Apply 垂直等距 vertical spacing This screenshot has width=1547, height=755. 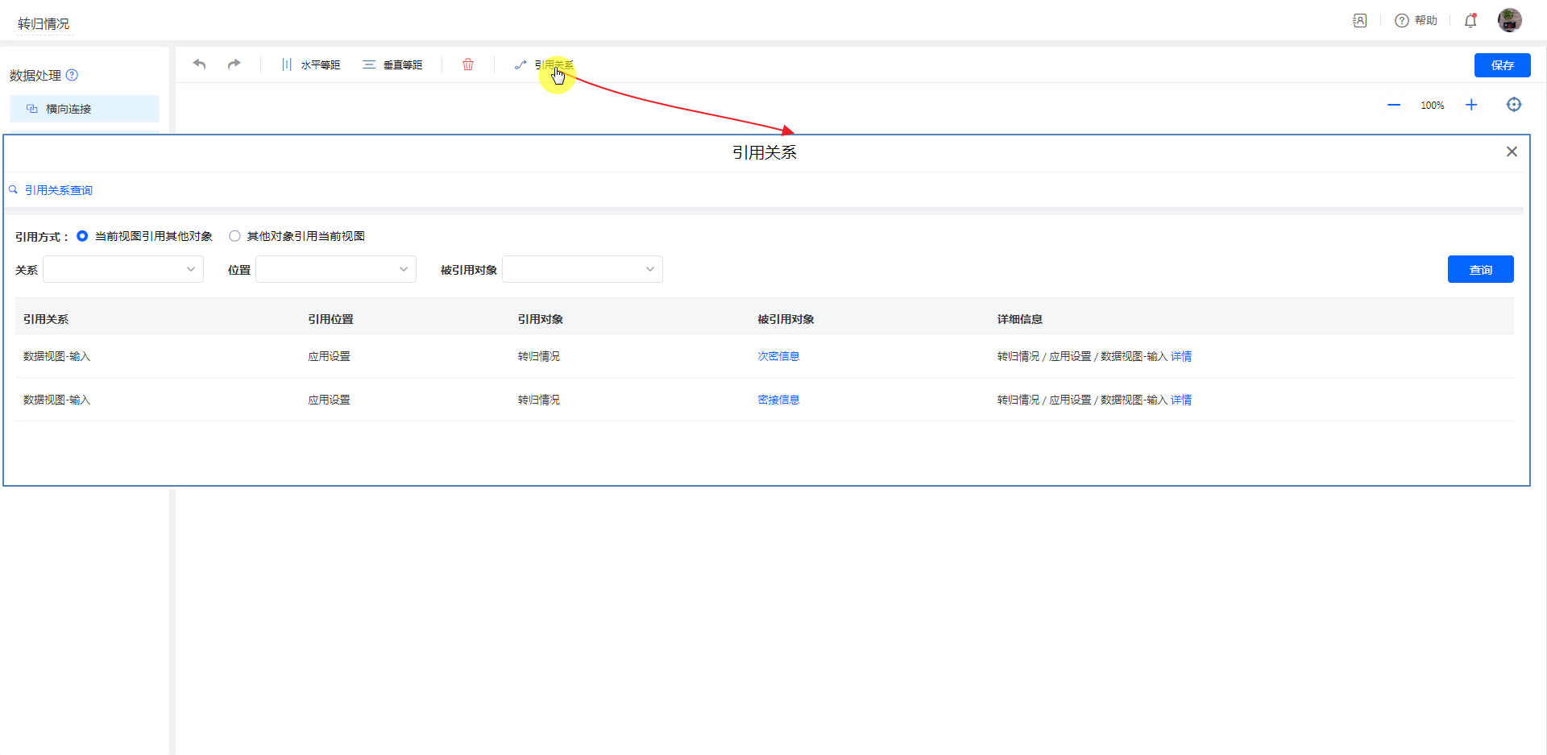click(x=393, y=64)
